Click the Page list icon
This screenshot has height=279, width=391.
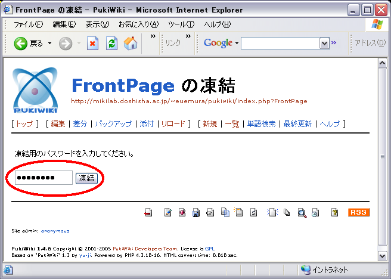tap(287, 212)
